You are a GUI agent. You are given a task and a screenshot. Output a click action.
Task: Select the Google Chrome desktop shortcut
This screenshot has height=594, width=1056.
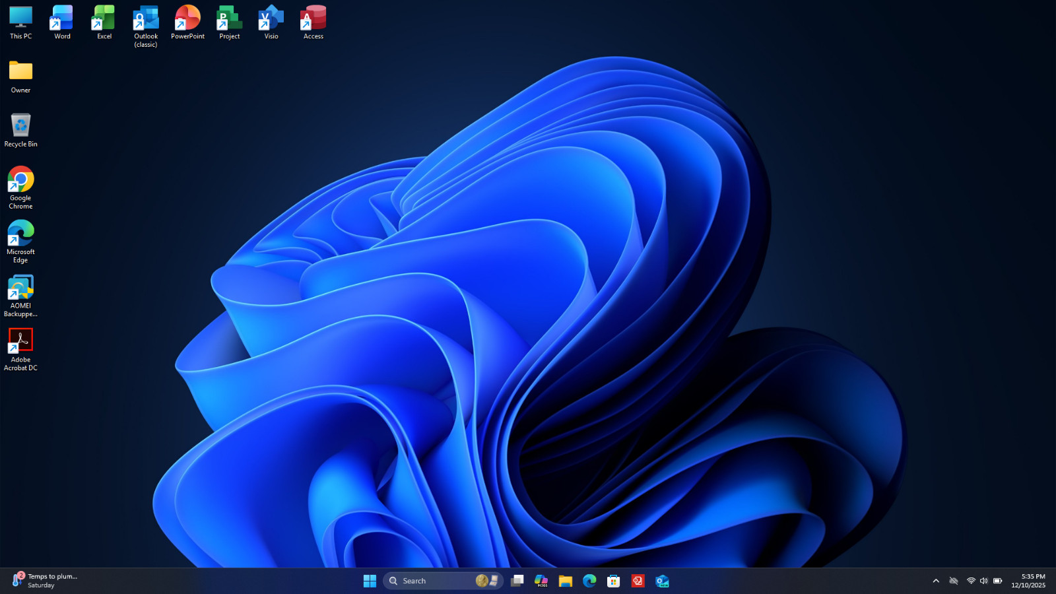[20, 188]
